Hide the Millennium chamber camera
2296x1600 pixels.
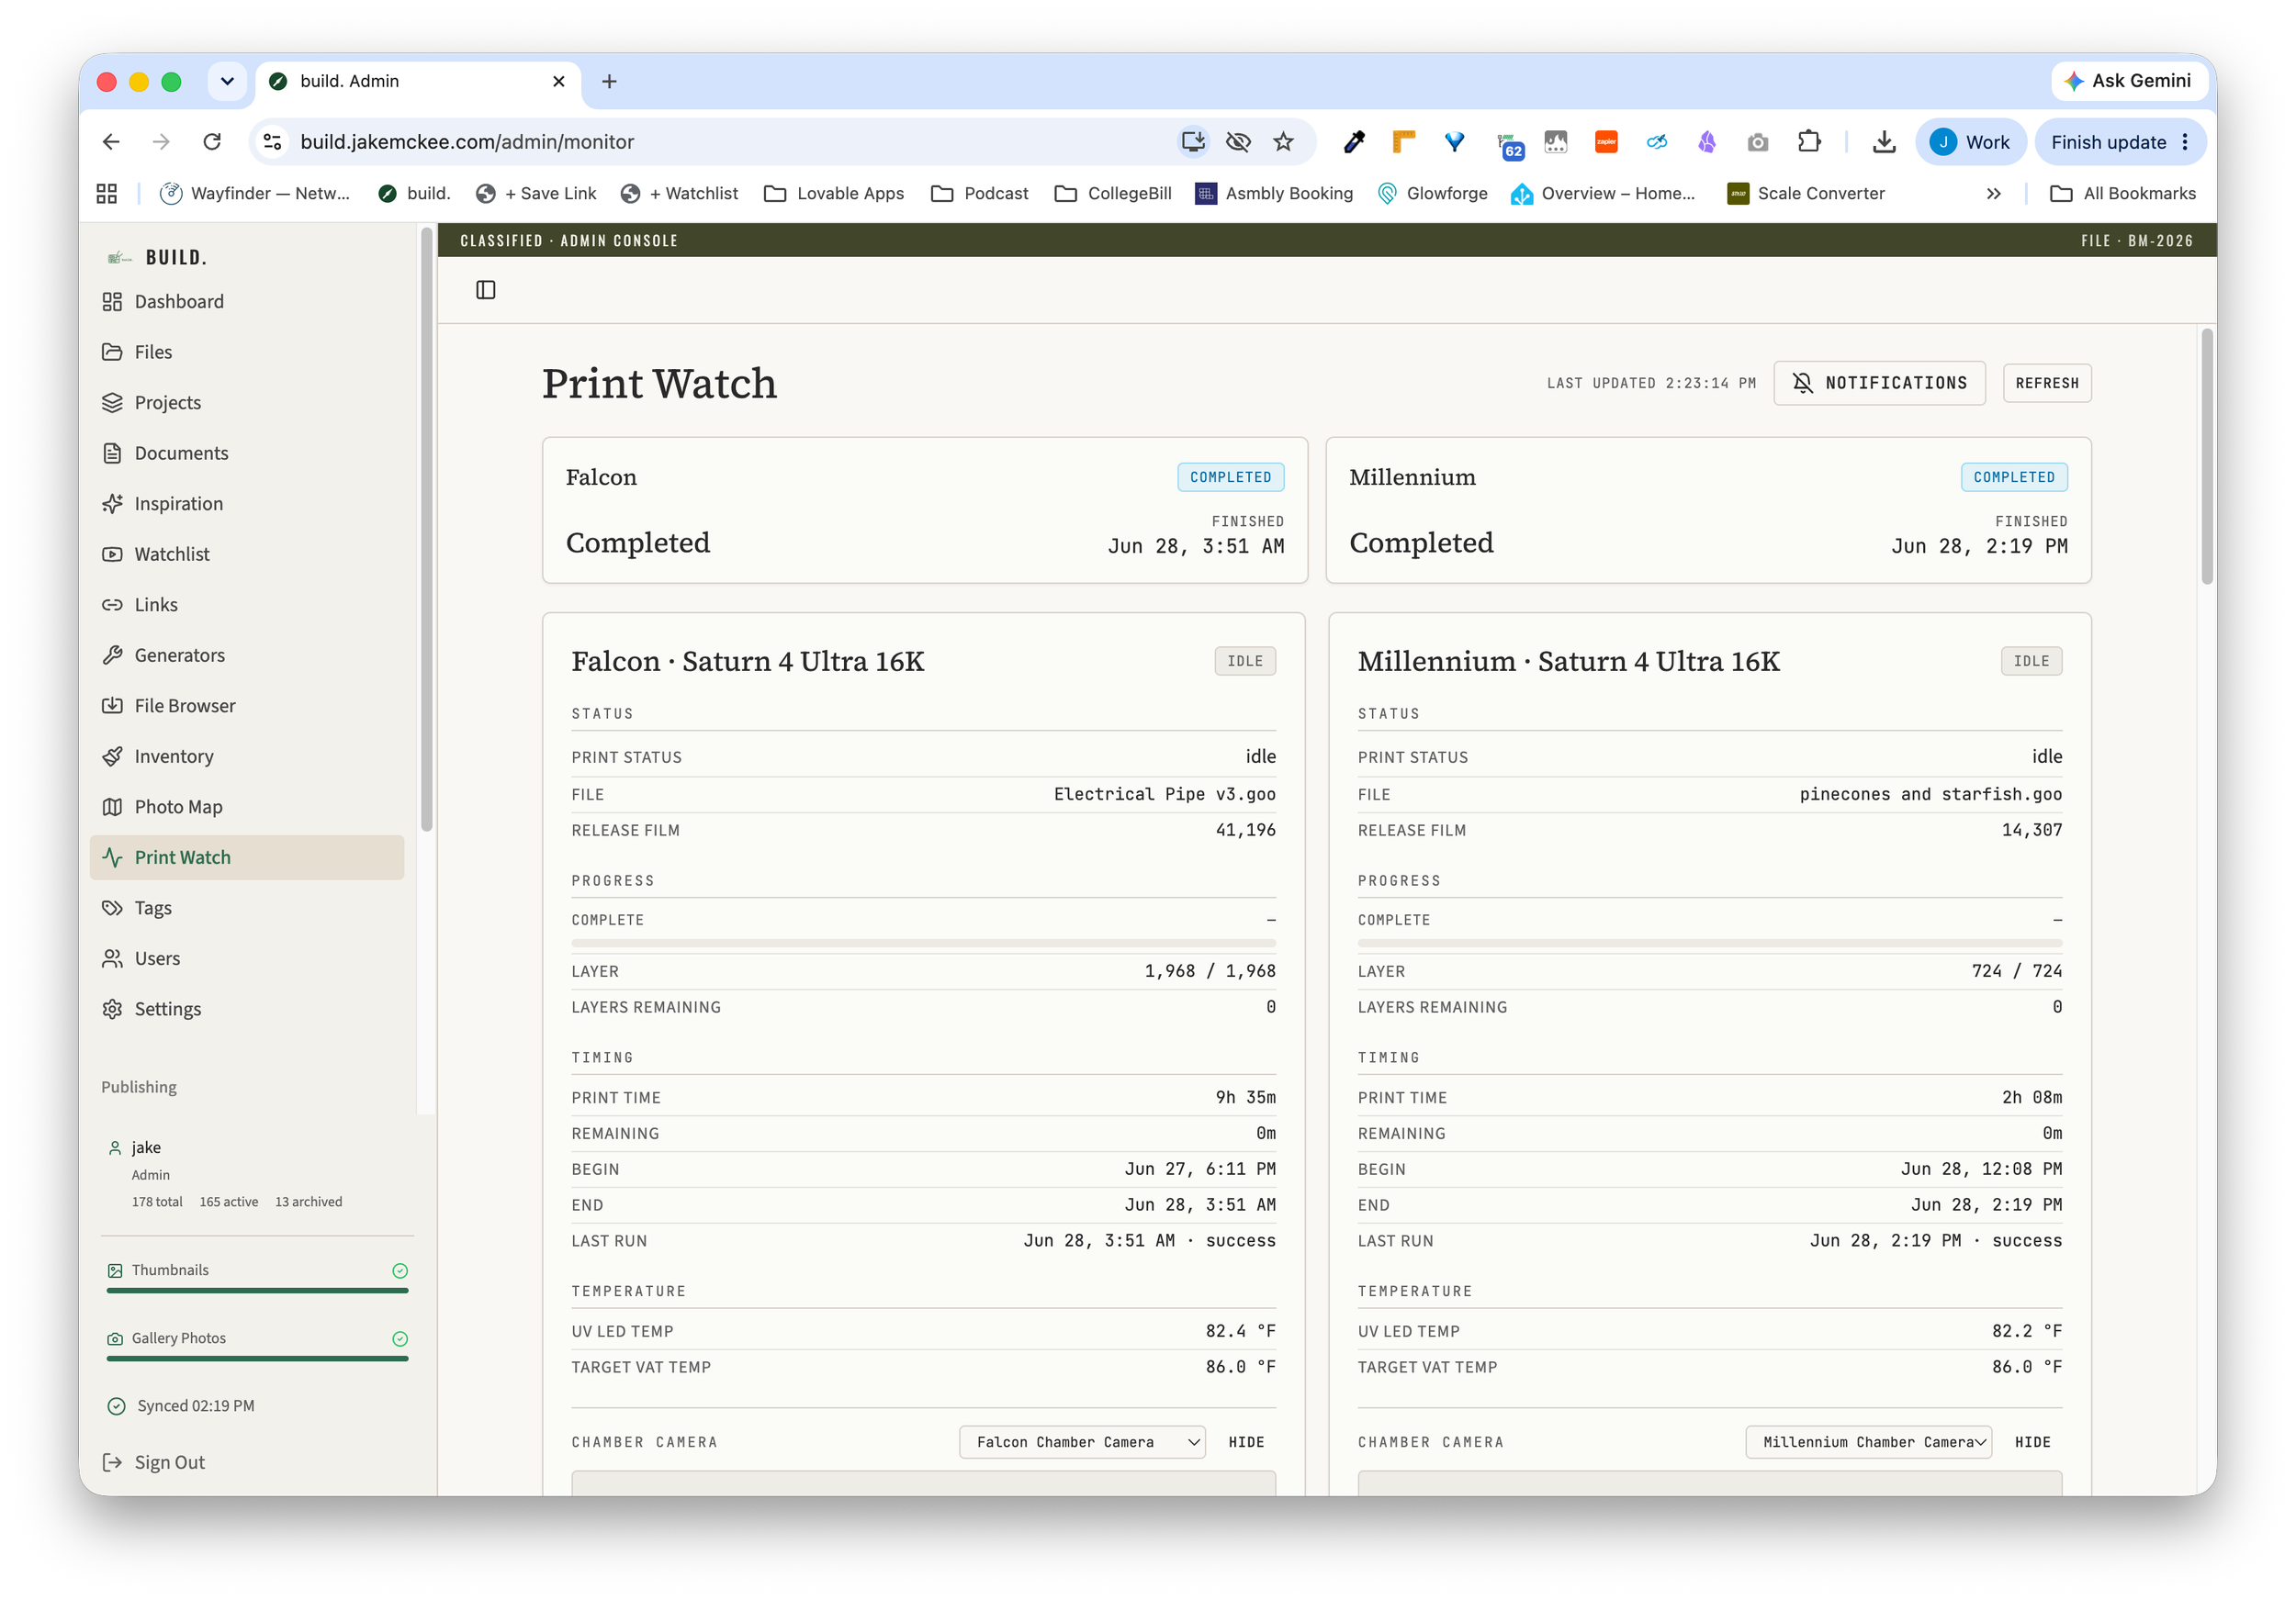2032,1442
